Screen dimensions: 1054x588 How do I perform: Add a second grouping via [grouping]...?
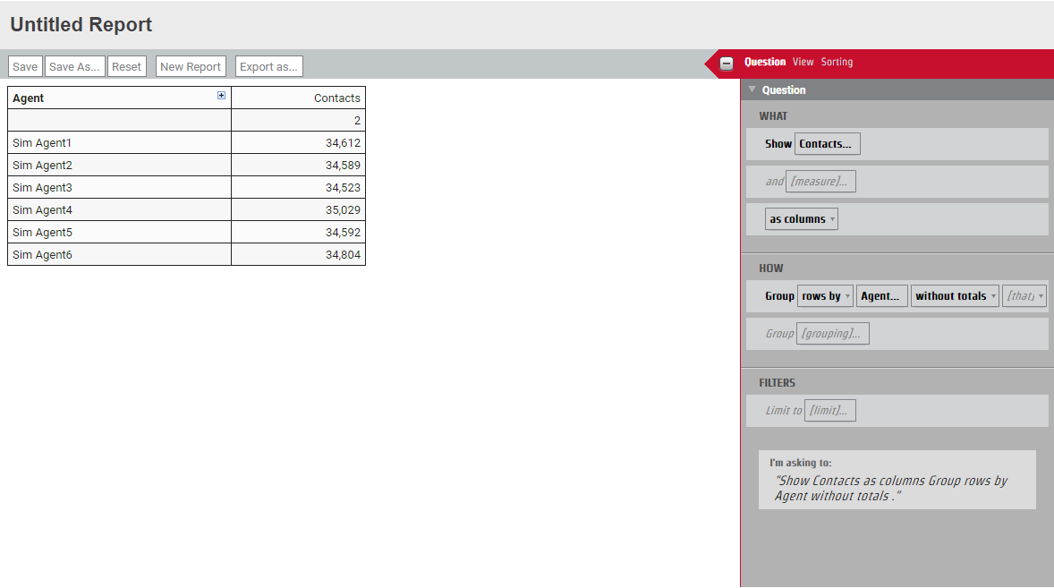(x=832, y=334)
